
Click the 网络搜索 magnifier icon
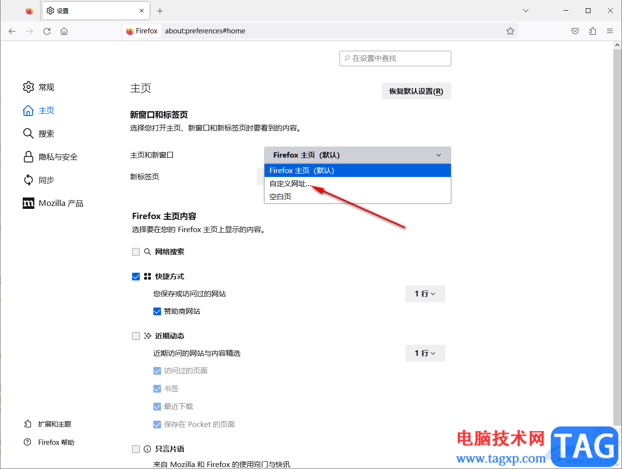tap(148, 252)
